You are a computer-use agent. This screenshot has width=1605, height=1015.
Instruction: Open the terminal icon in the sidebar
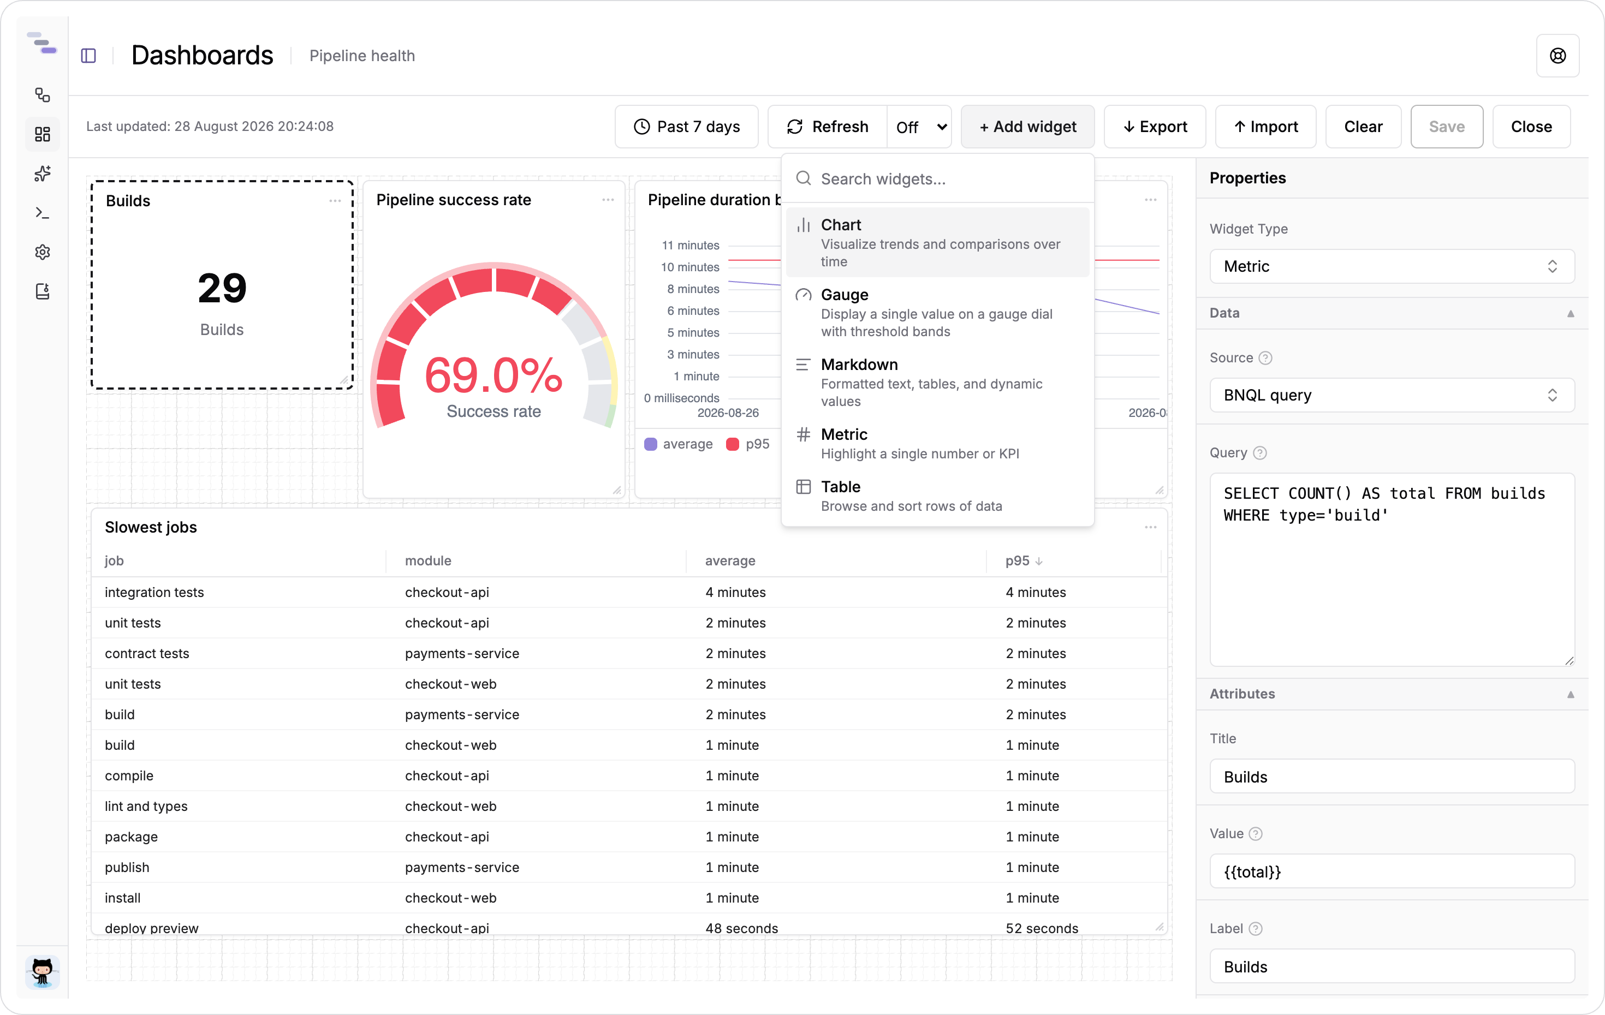43,213
